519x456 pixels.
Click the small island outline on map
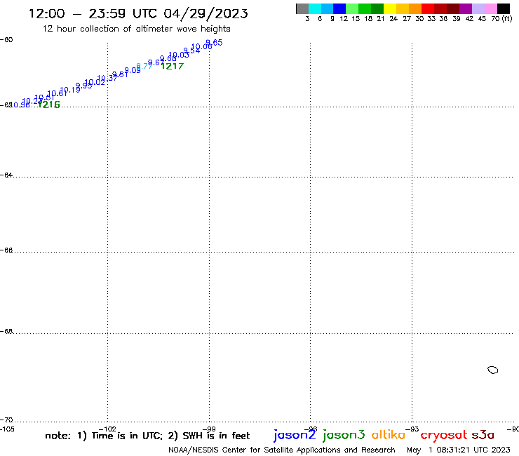tap(493, 370)
